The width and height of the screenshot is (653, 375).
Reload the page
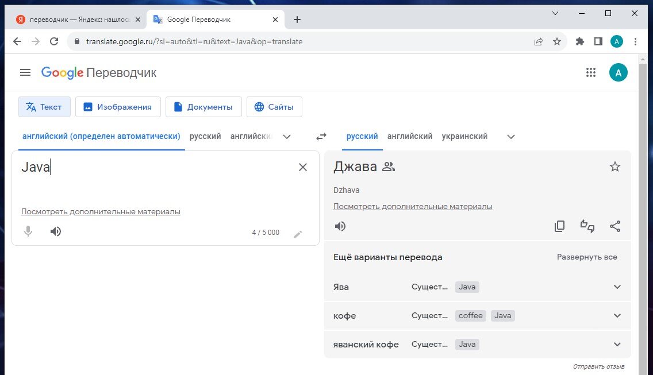point(54,41)
